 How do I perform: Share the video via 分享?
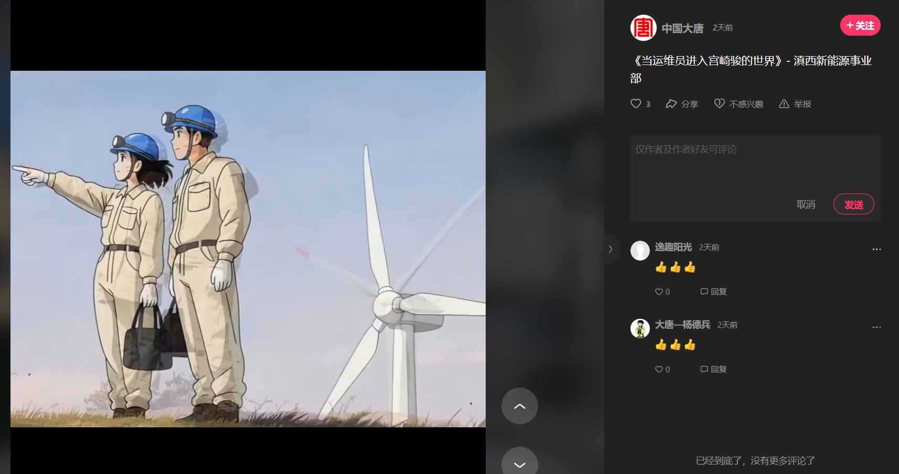(x=682, y=104)
